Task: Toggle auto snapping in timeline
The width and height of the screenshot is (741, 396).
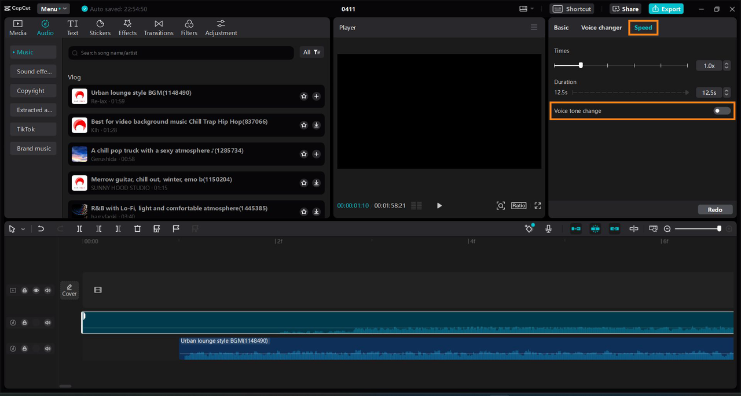Action: [595, 229]
